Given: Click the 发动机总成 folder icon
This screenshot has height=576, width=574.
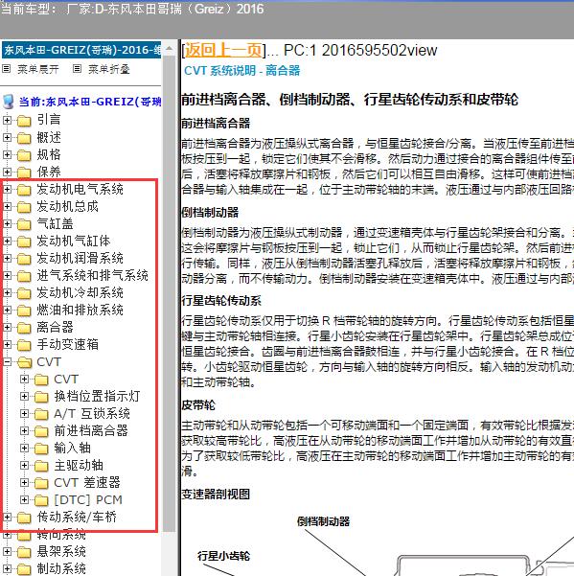Looking at the screenshot, I should click(x=24, y=207).
